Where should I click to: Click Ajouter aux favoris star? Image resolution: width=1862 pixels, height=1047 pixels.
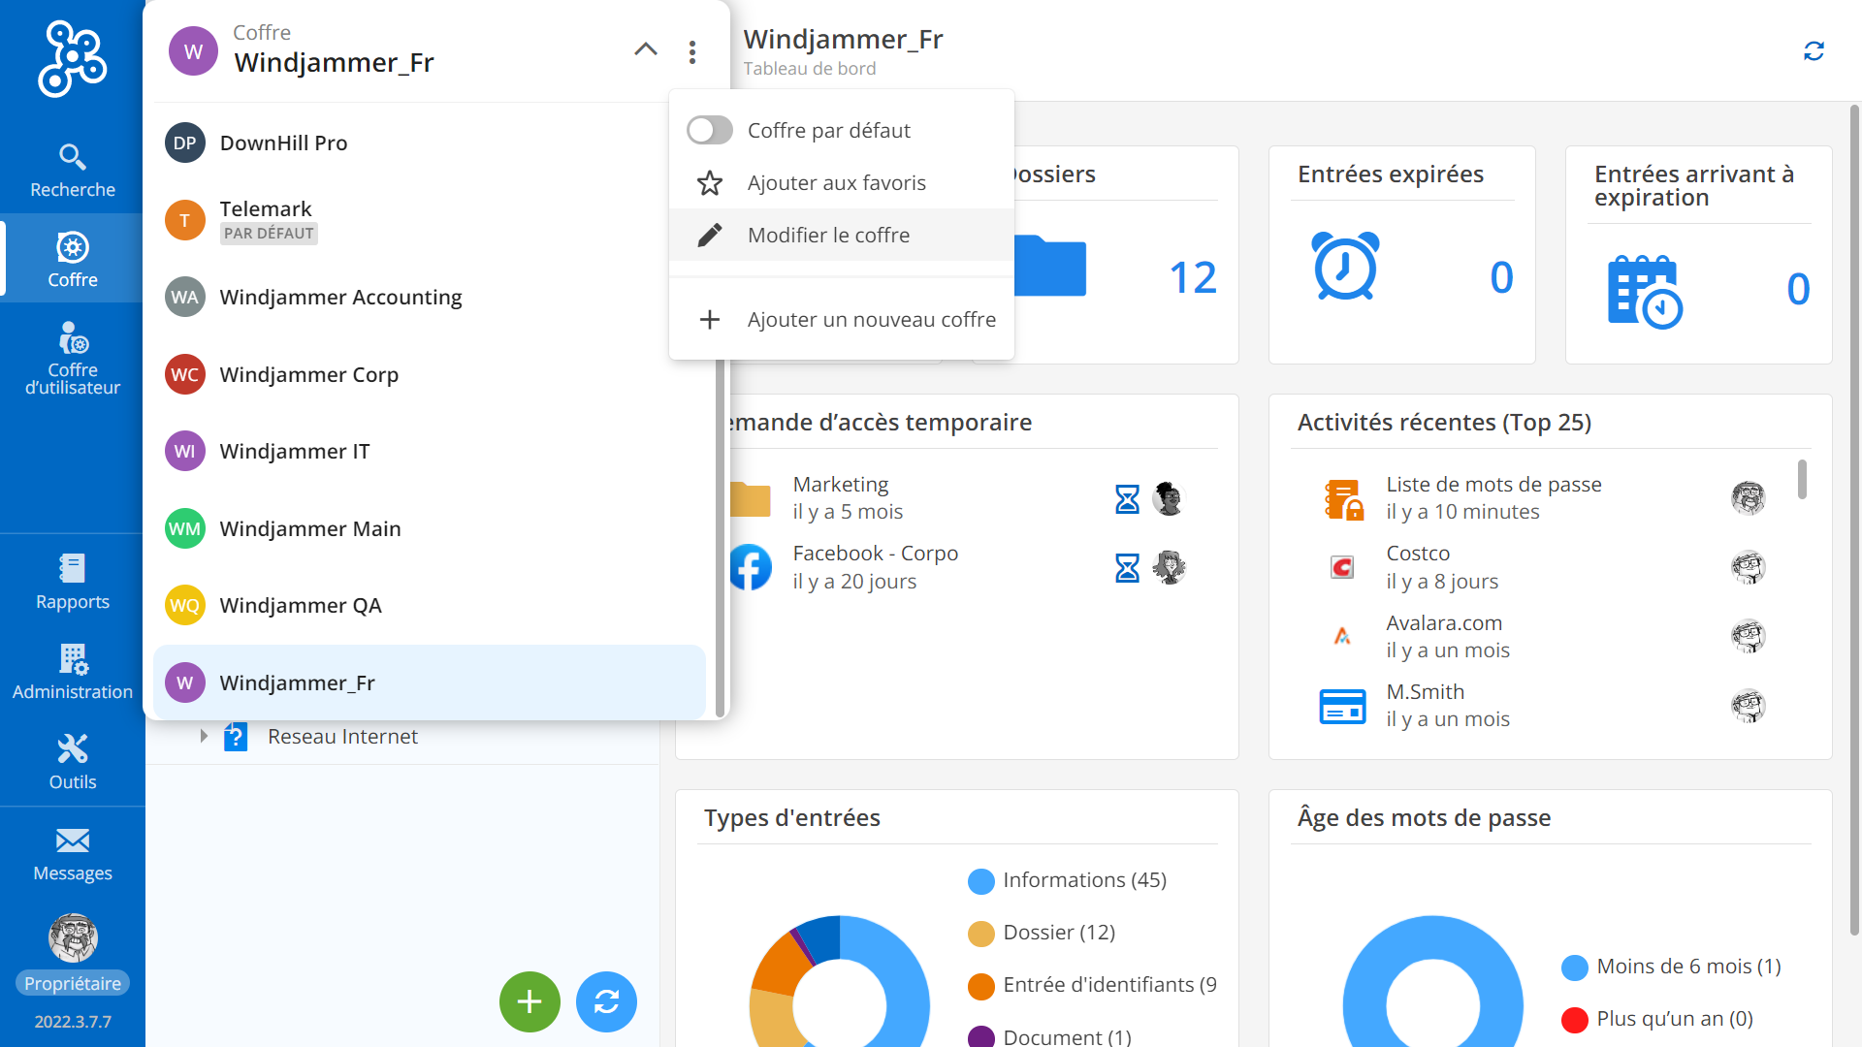coord(710,183)
